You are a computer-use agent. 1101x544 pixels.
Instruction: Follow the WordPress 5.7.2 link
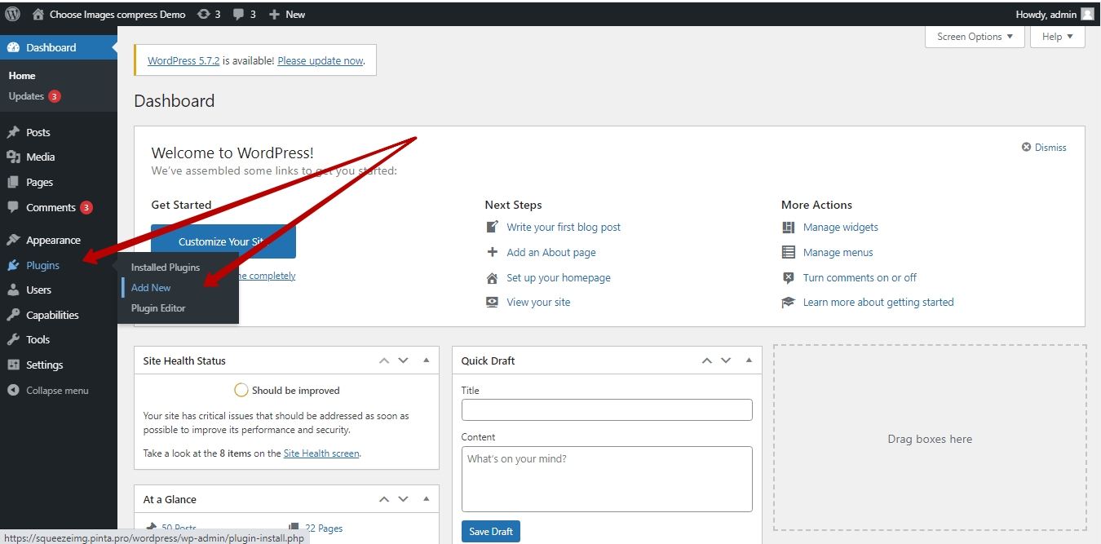tap(183, 61)
